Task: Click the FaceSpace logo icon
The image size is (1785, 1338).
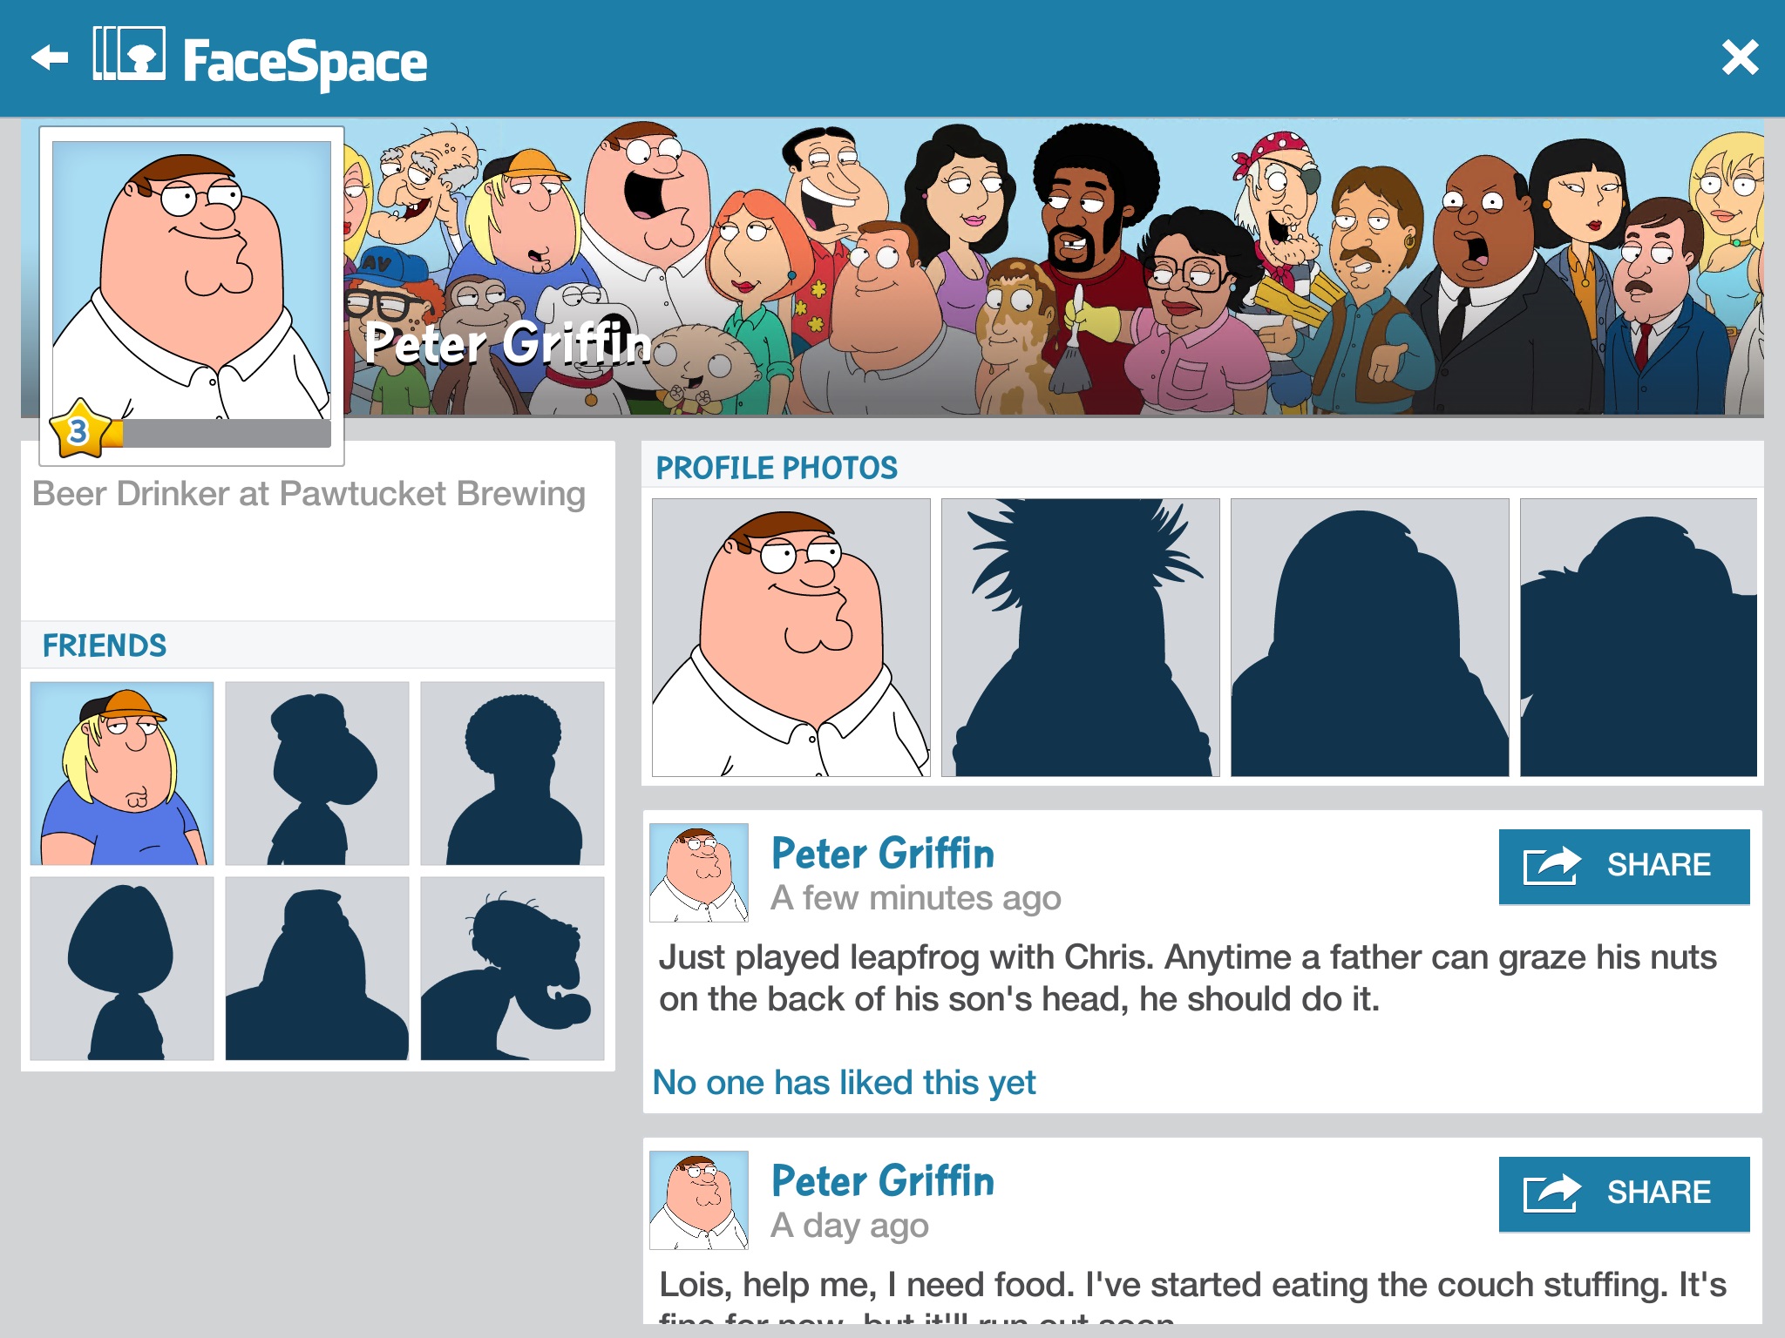Action: tap(129, 54)
